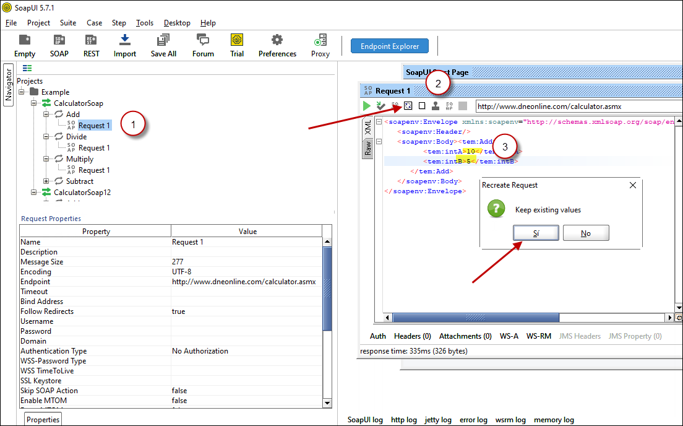The width and height of the screenshot is (683, 426).
Task: Click the Example project folder icon
Action: (x=34, y=92)
